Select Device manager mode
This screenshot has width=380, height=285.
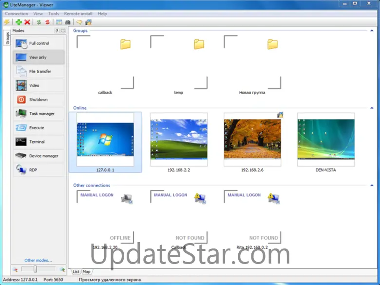39,156
